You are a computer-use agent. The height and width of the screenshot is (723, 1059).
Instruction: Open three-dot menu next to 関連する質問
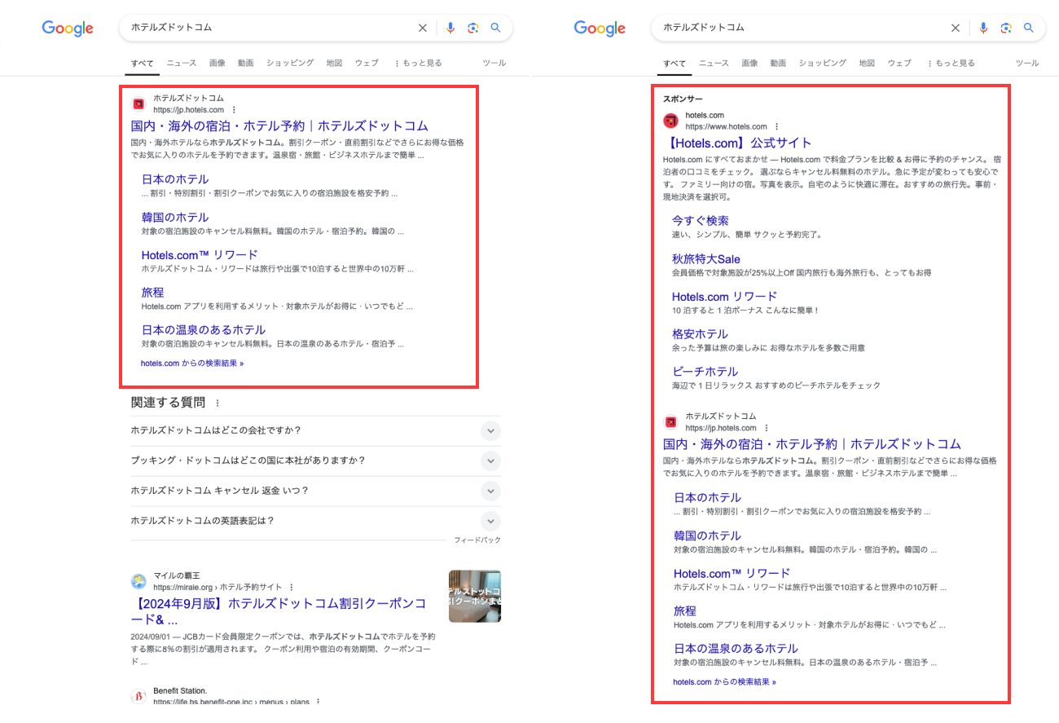click(218, 403)
